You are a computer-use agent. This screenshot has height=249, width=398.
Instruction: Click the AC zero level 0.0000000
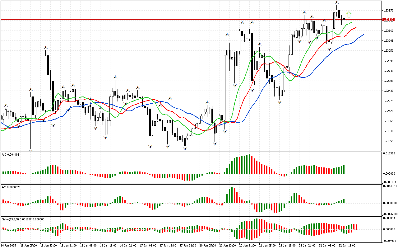[x=390, y=203]
